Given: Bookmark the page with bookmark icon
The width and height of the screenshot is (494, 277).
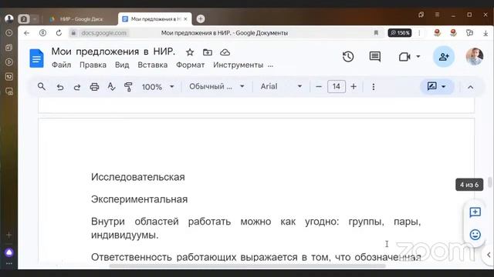Looking at the screenshot, I should 376,33.
